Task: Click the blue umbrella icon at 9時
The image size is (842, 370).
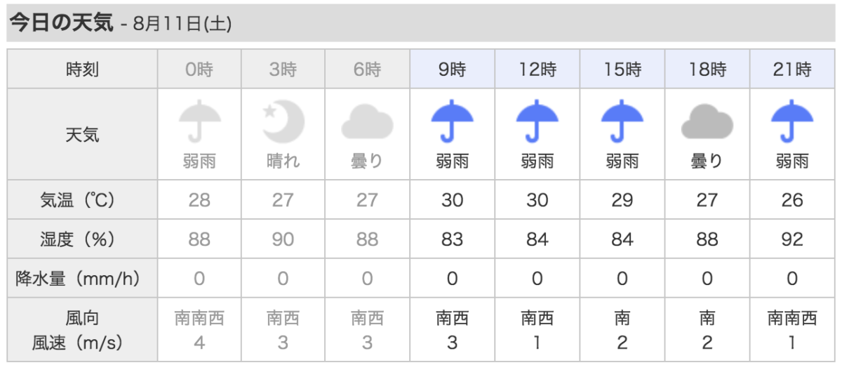Action: point(453,121)
